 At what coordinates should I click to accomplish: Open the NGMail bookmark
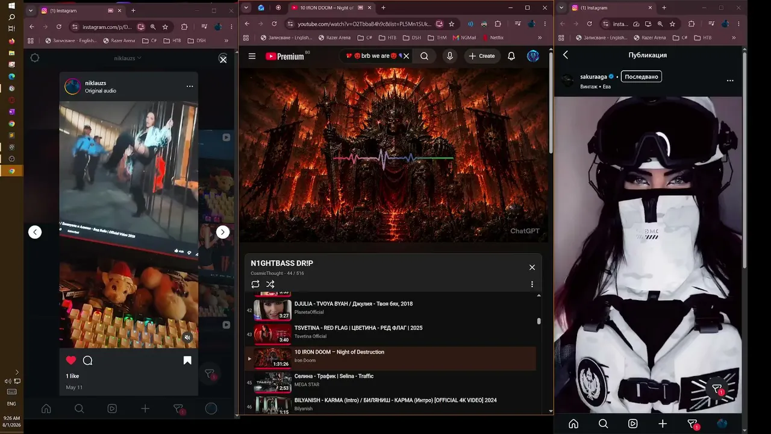point(464,37)
